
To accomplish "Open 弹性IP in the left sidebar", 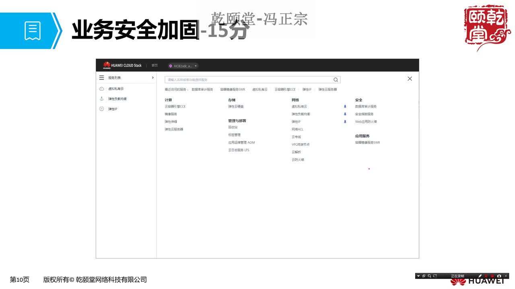I will coord(112,109).
